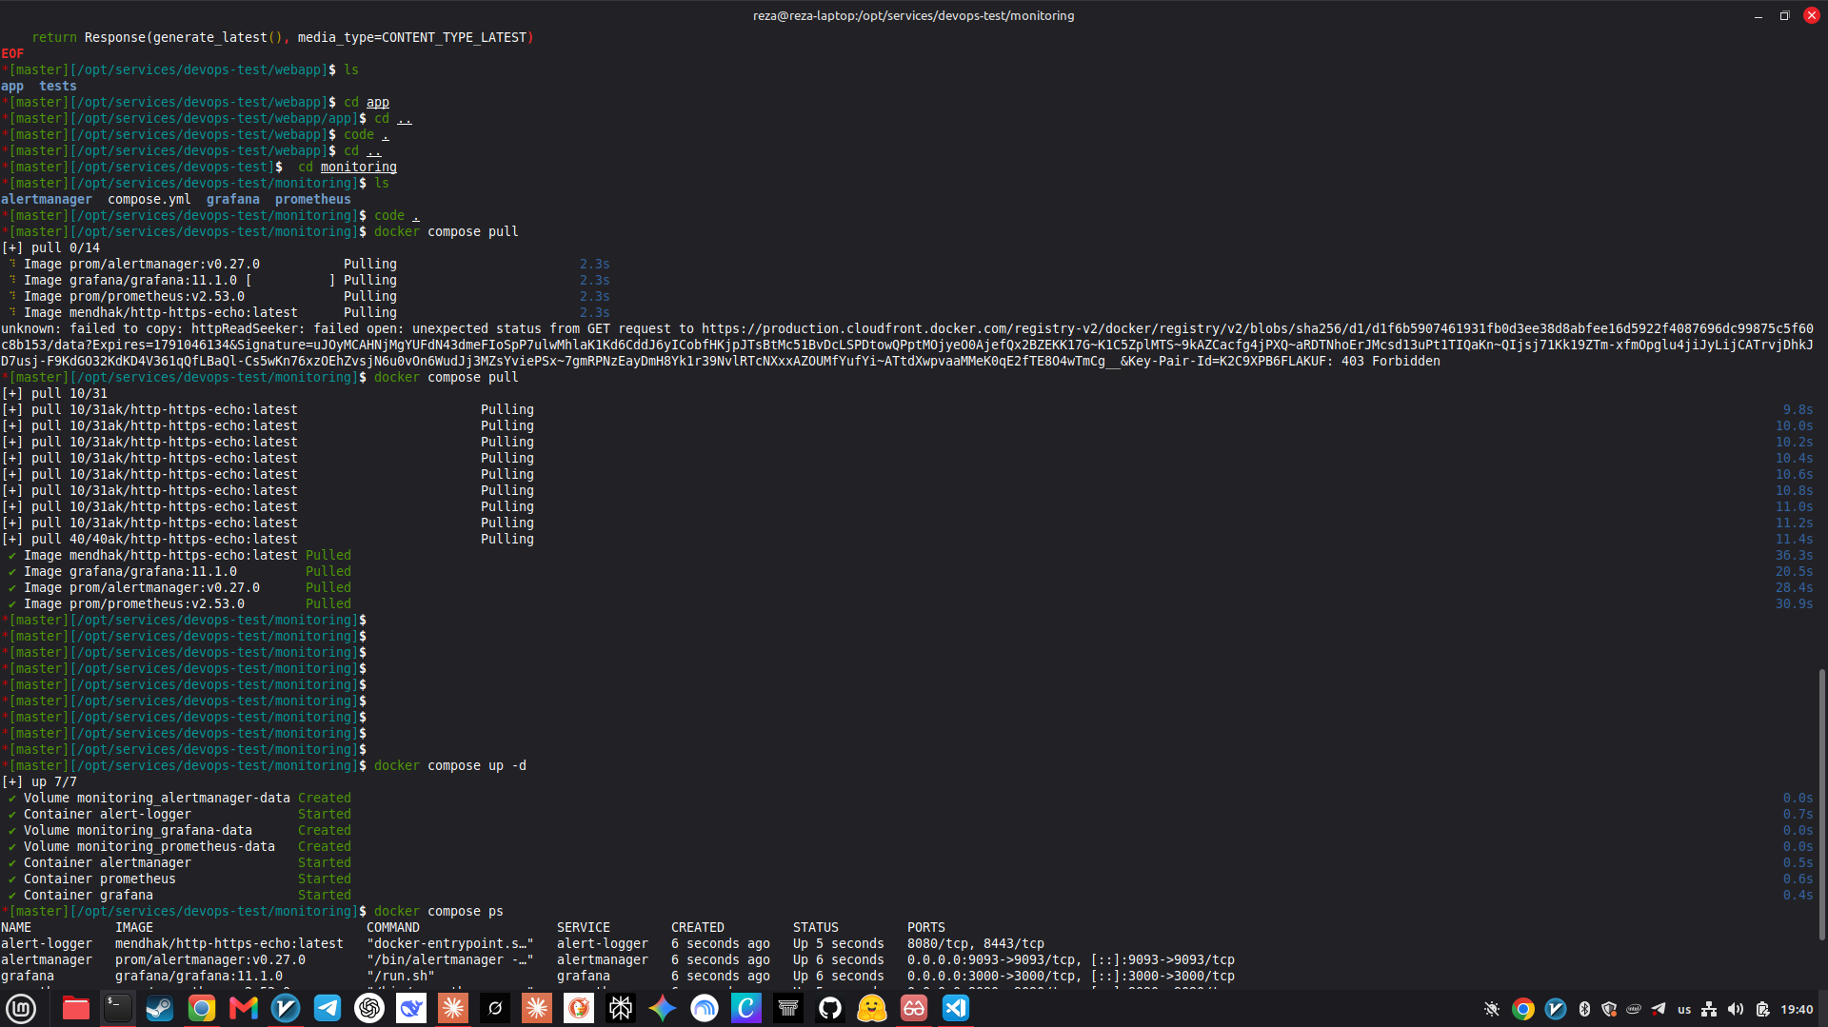Open the Hugging Face emoji icon

pyautogui.click(x=872, y=1008)
